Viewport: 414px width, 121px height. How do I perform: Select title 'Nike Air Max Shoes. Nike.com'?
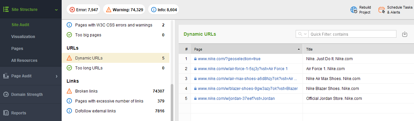point(333,79)
